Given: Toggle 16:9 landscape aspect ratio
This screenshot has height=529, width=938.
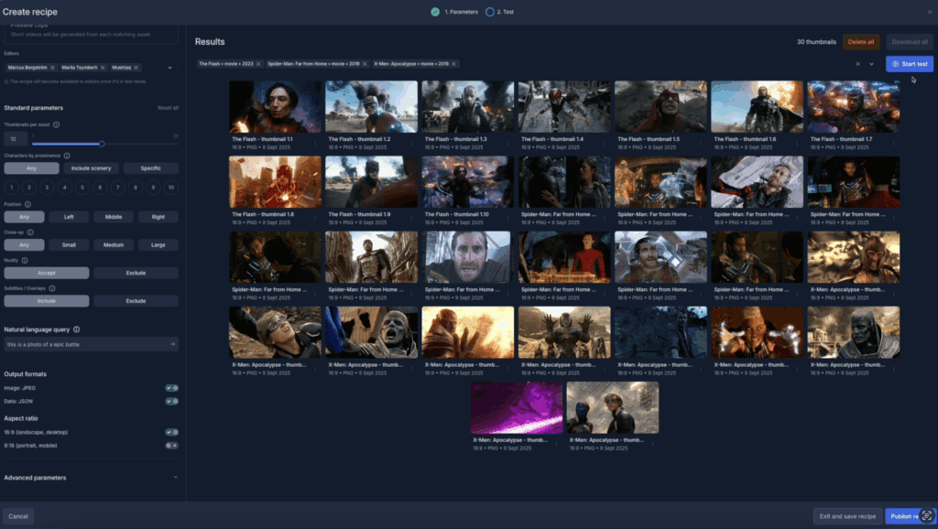Looking at the screenshot, I should tap(171, 432).
